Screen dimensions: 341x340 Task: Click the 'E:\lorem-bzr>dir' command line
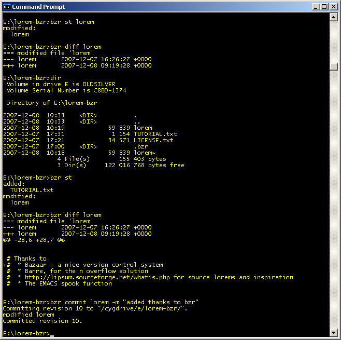point(32,78)
